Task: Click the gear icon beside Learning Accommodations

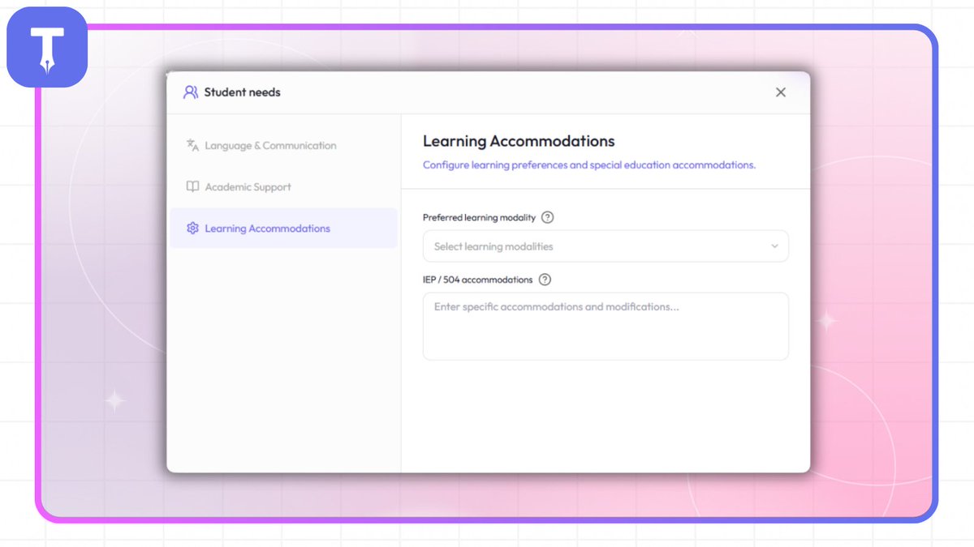Action: [x=192, y=228]
